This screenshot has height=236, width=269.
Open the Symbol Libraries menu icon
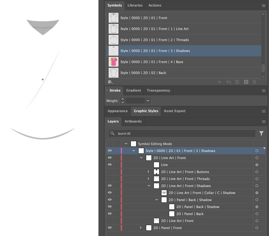(x=111, y=82)
